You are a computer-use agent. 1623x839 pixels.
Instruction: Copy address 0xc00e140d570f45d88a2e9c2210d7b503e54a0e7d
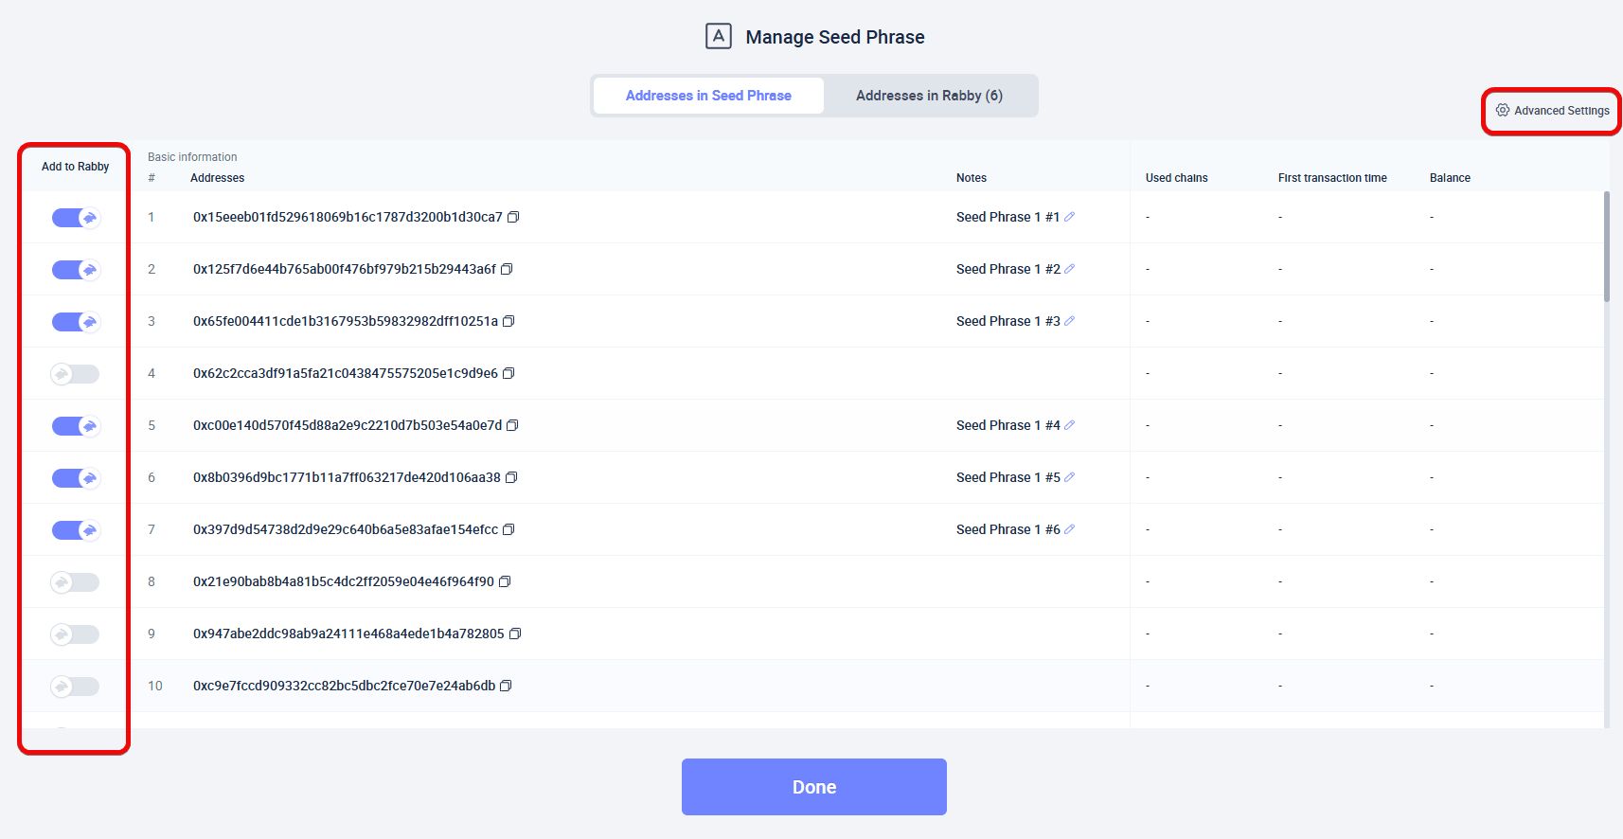tap(512, 425)
